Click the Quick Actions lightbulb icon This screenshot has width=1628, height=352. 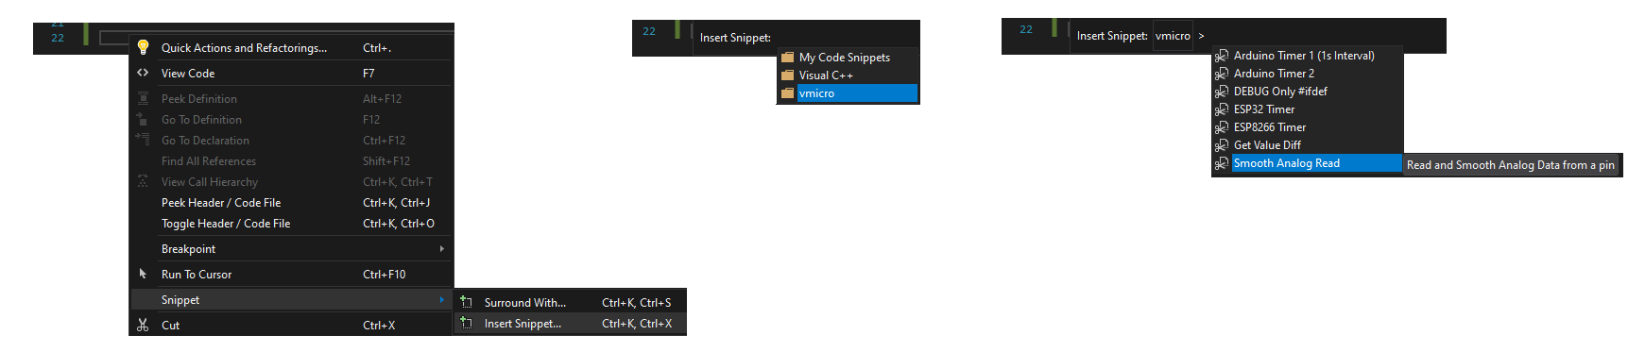(143, 47)
